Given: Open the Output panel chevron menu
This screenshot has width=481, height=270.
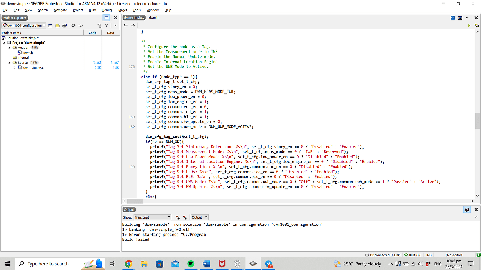Looking at the screenshot, I should point(476,217).
